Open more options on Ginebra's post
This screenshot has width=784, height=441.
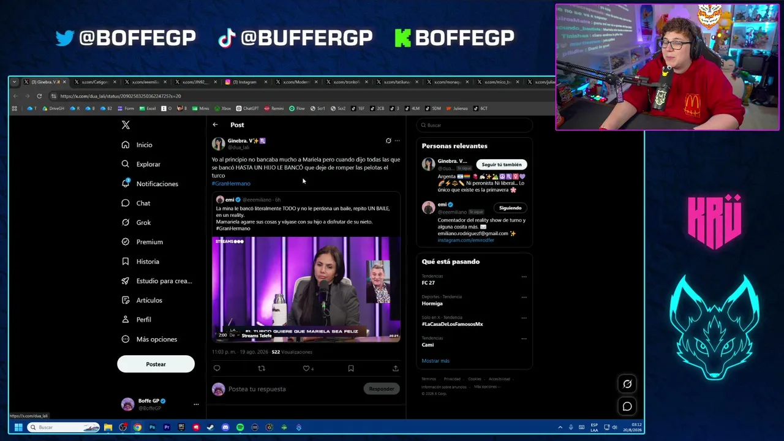point(398,141)
